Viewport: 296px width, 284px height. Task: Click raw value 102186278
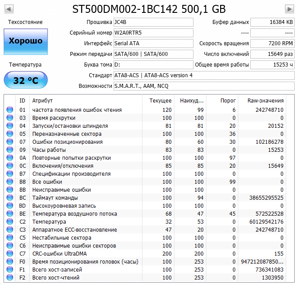[x=269, y=142]
